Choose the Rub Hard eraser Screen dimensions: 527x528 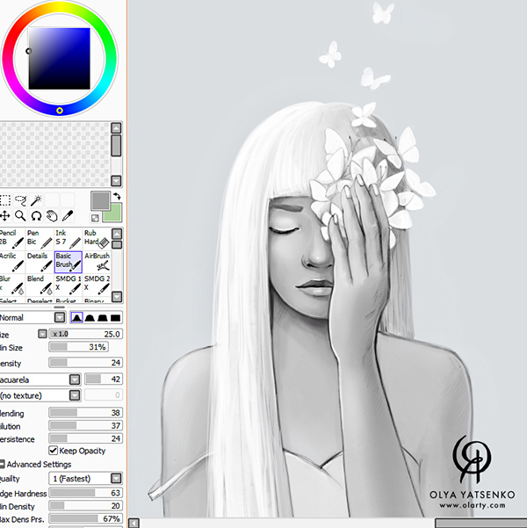coord(97,239)
